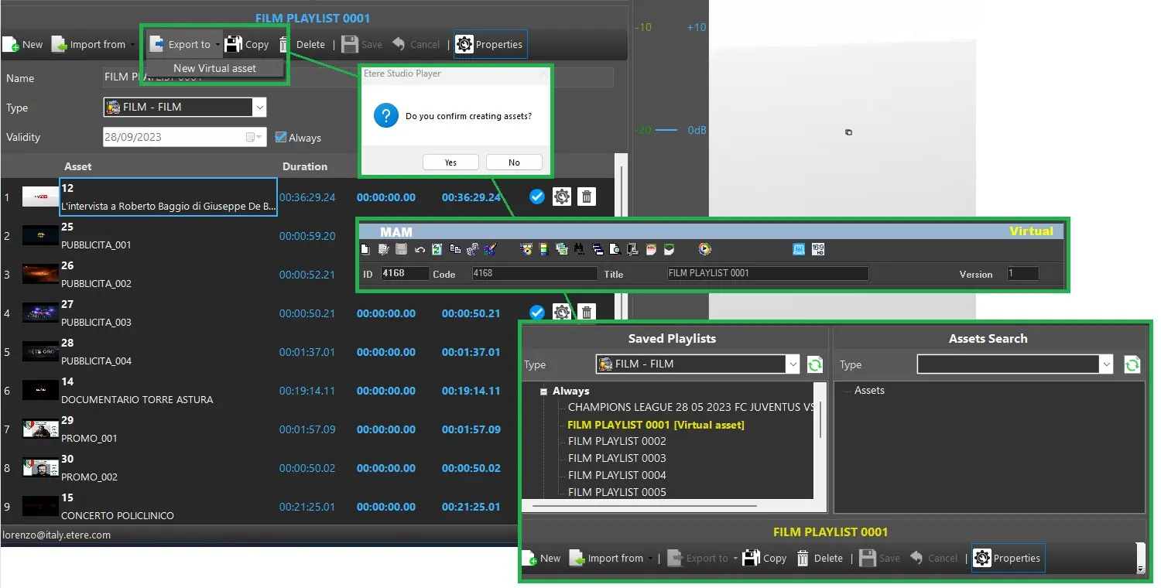This screenshot has height=588, width=1161.
Task: Click the media play icon in MAM toolbar
Action: 704,249
